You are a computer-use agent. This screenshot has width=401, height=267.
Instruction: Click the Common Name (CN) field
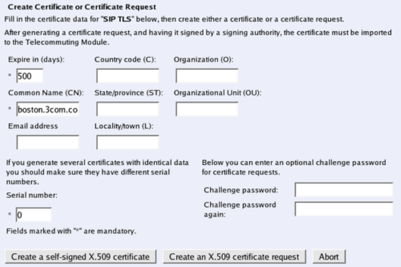(x=48, y=109)
